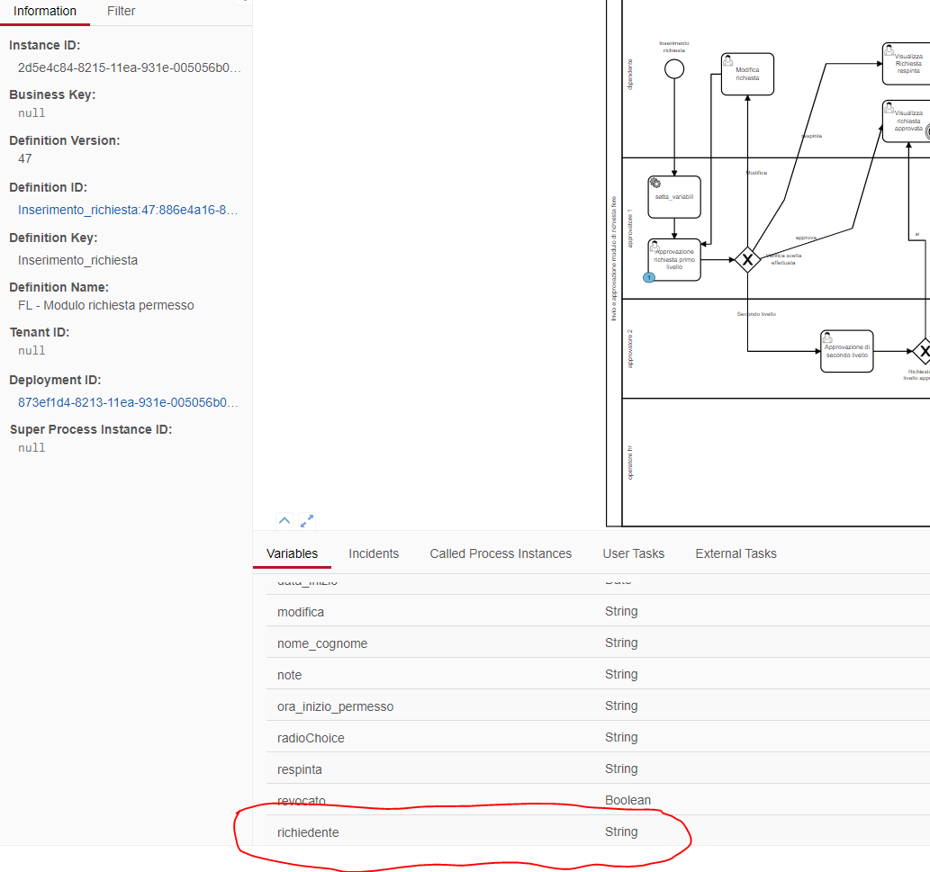Switch to the User Tasks tab
This screenshot has width=930, height=872.
[633, 553]
